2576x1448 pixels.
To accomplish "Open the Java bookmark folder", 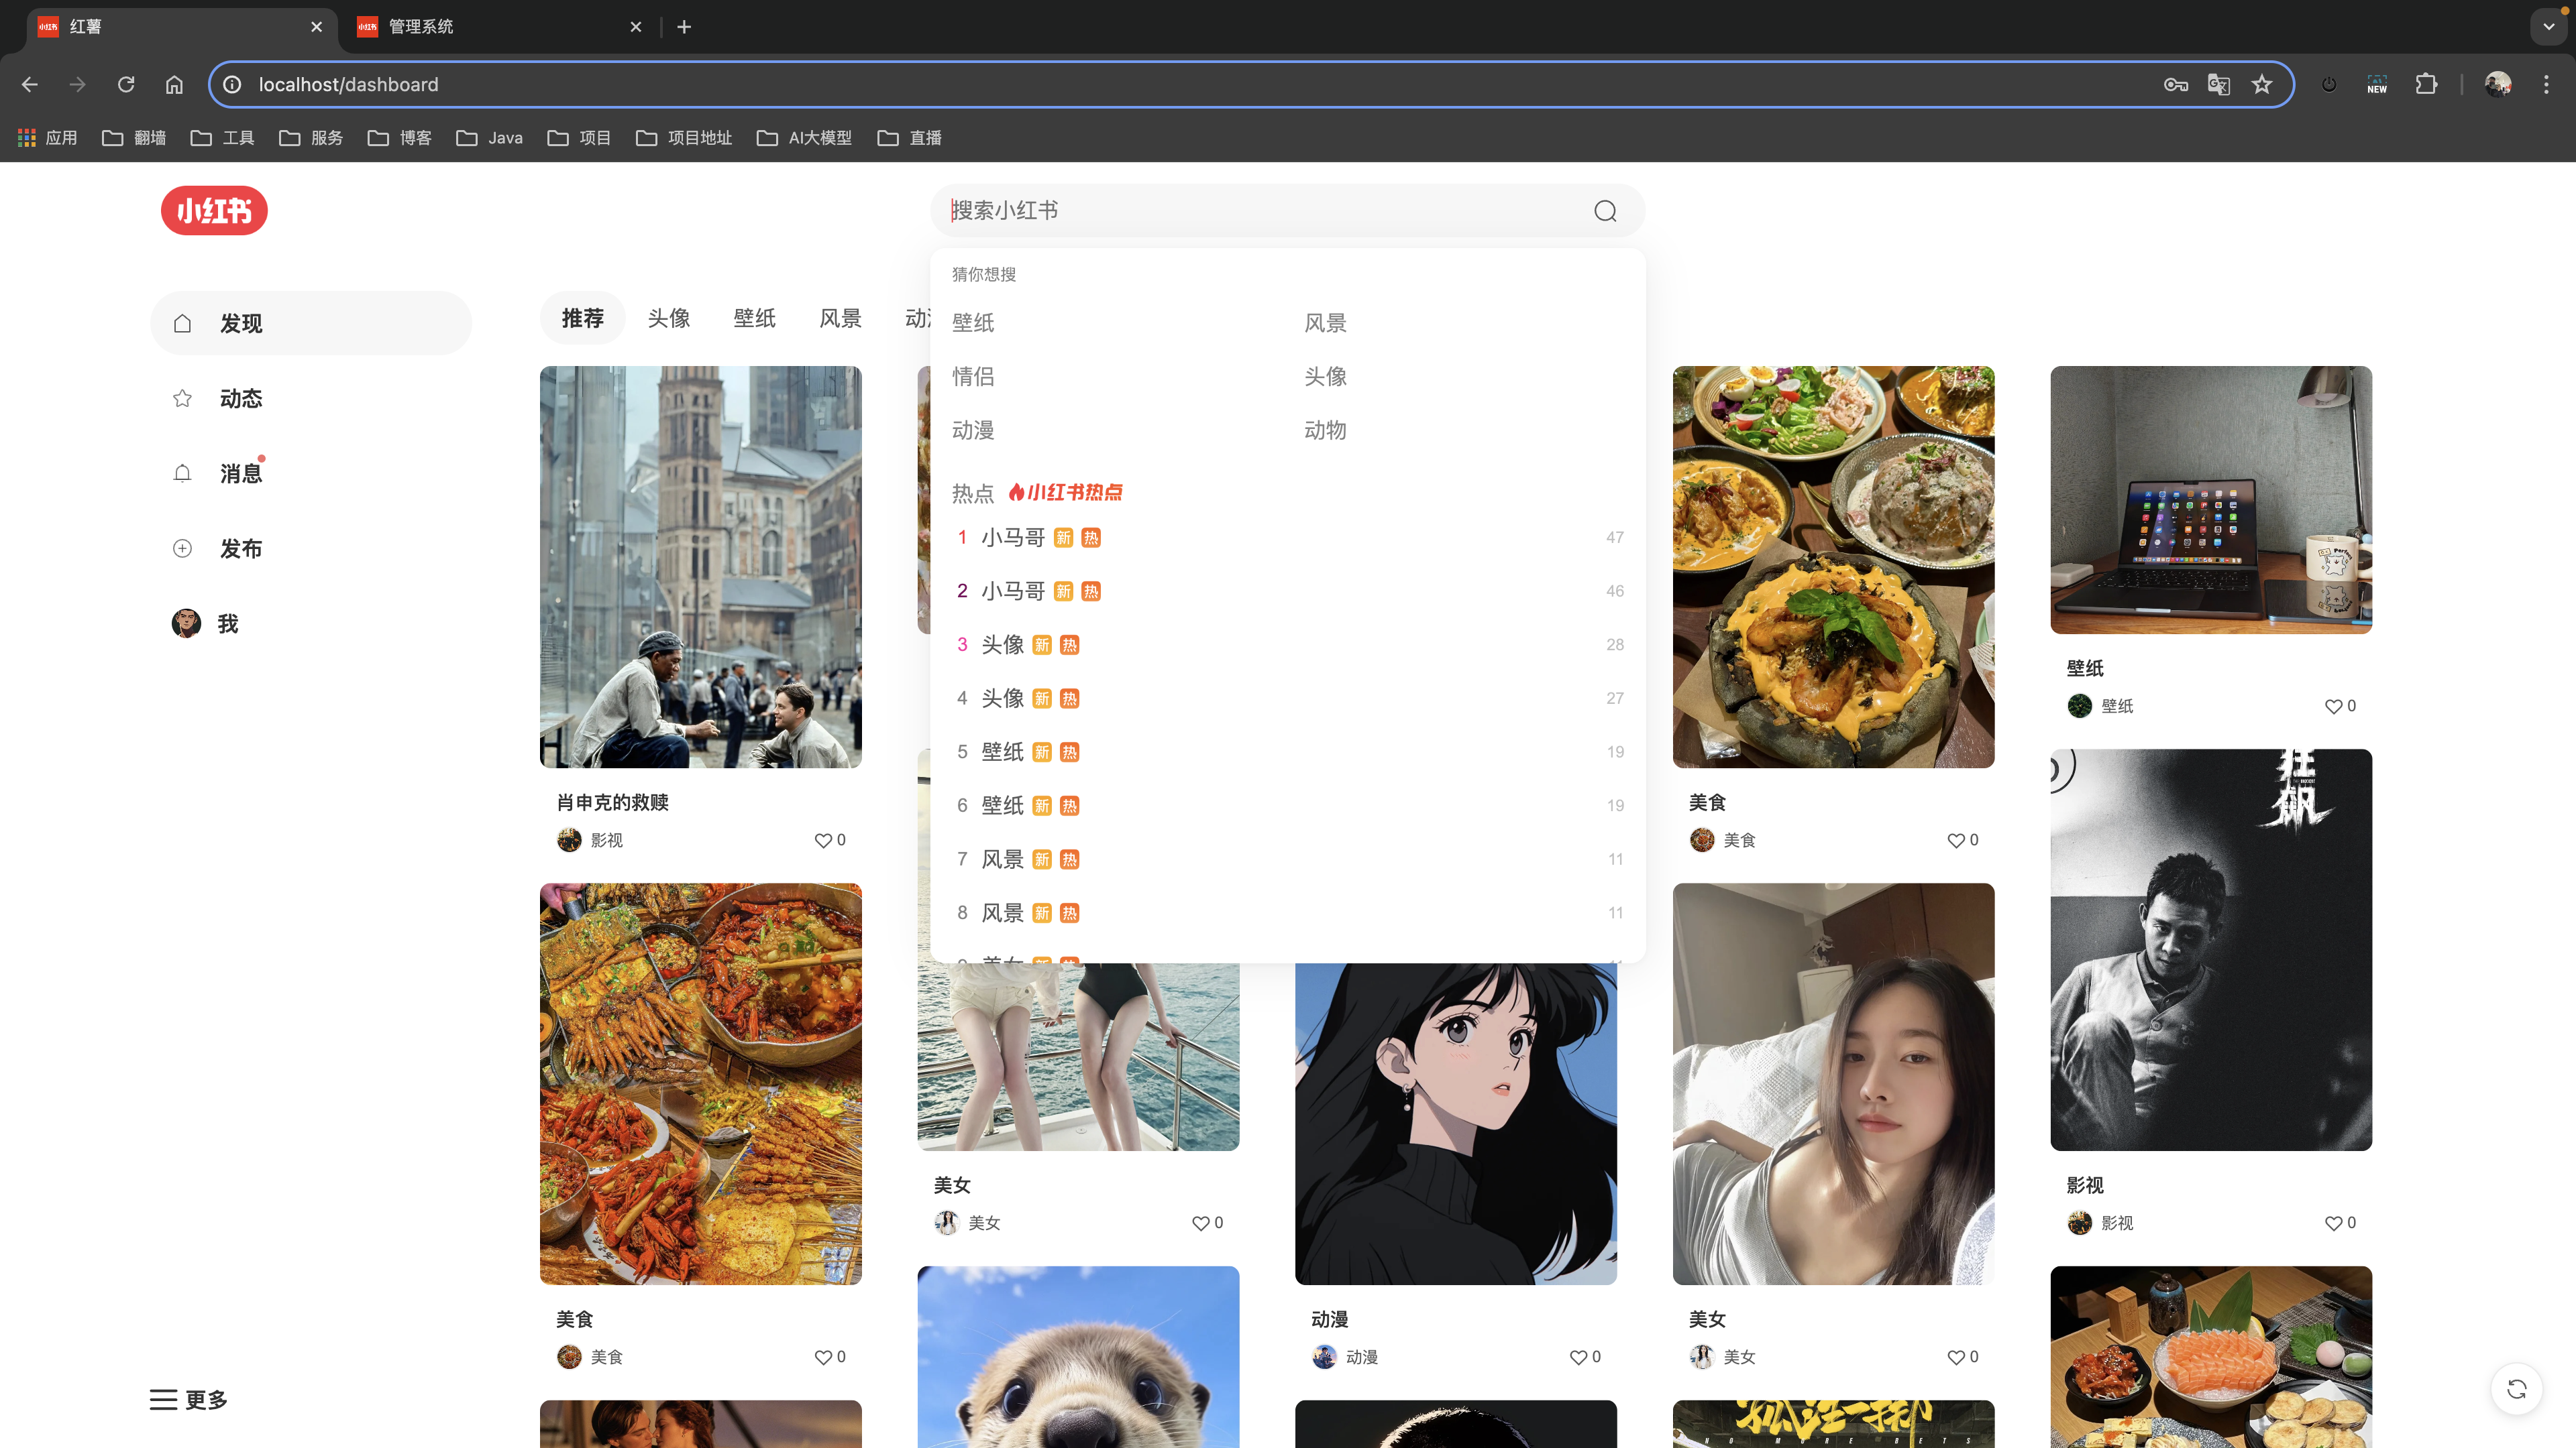I will pyautogui.click(x=490, y=138).
